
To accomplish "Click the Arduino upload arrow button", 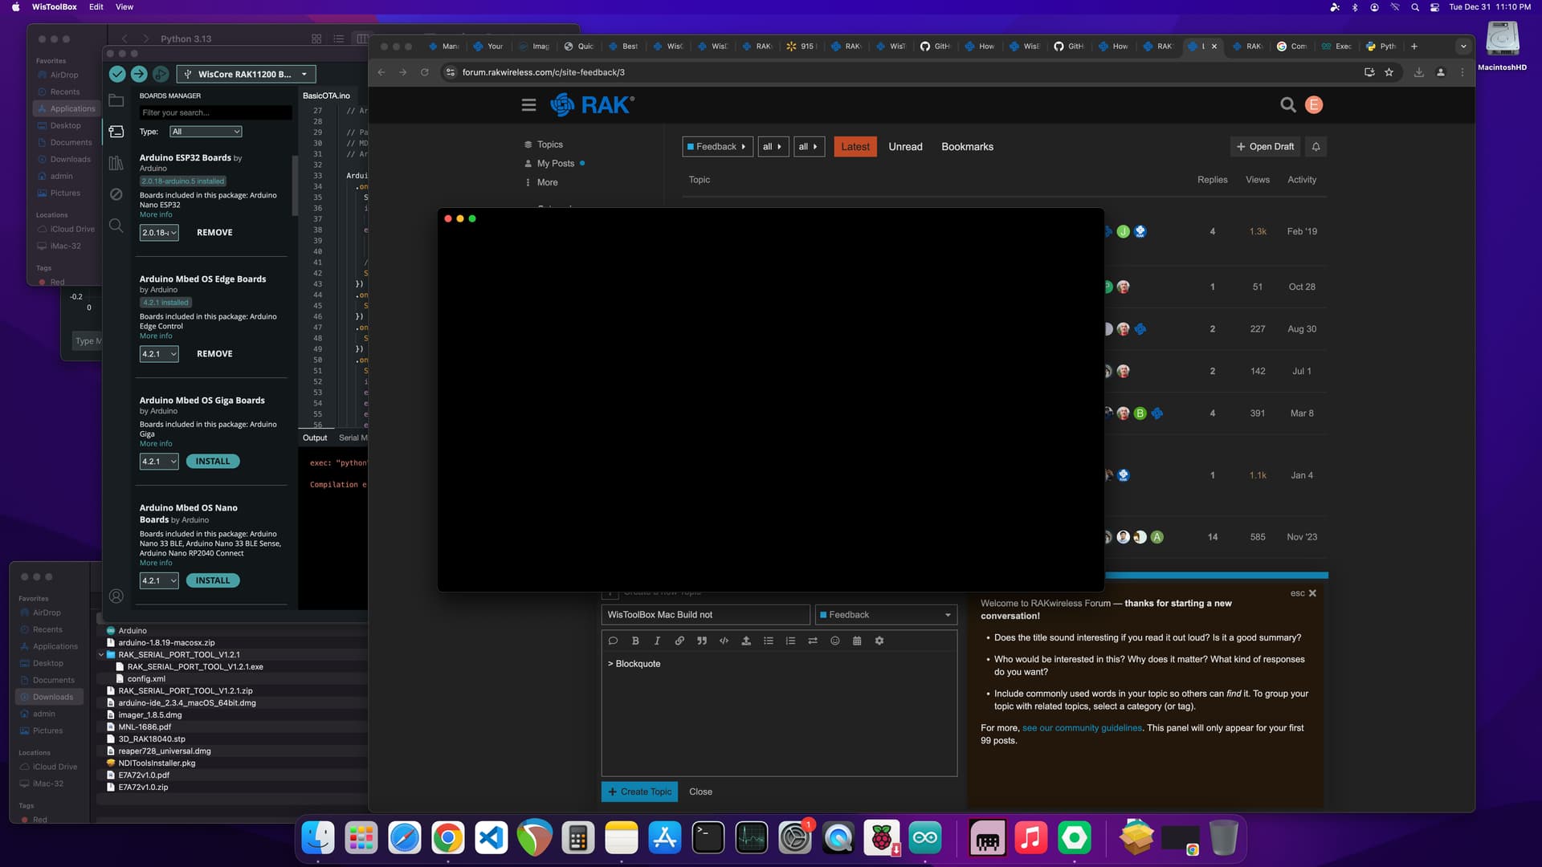I will click(139, 74).
